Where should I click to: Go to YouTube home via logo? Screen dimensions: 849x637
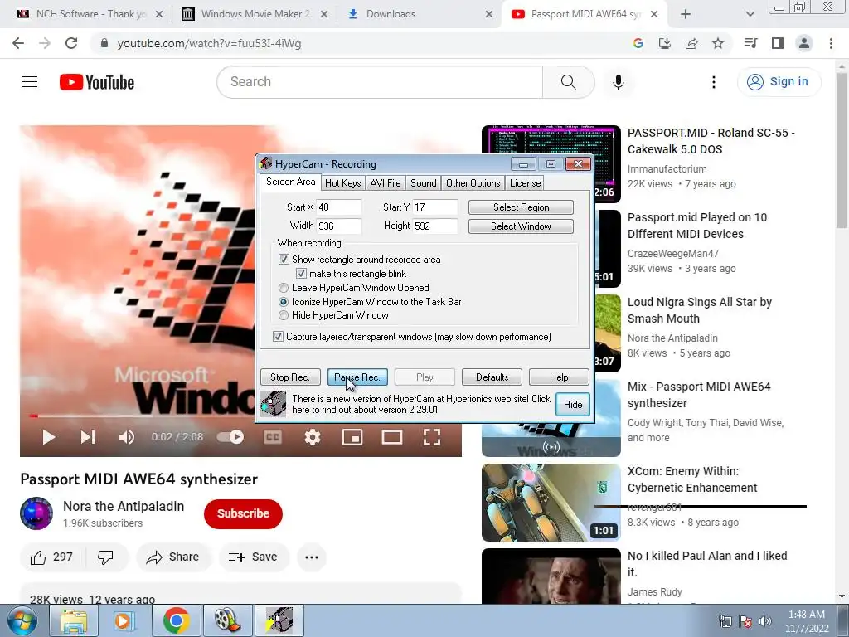(97, 82)
